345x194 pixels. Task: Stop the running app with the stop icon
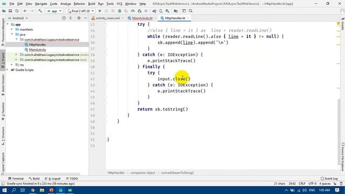click(146, 11)
